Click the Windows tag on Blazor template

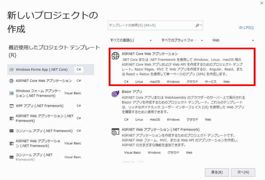[173, 119]
